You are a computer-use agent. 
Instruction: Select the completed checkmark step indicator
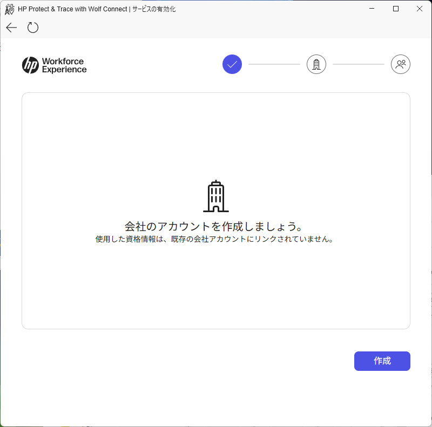tap(232, 64)
